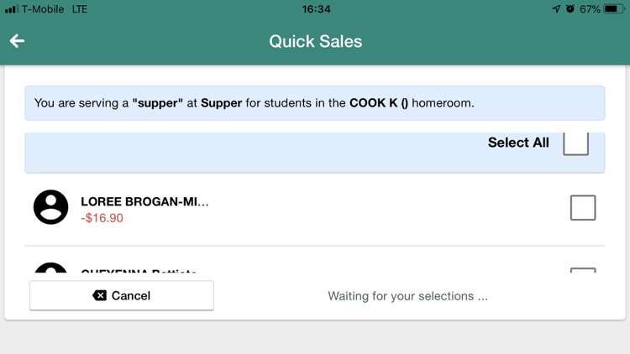Tap the battery icon in status bar
The height and width of the screenshot is (354, 630).
(614, 9)
